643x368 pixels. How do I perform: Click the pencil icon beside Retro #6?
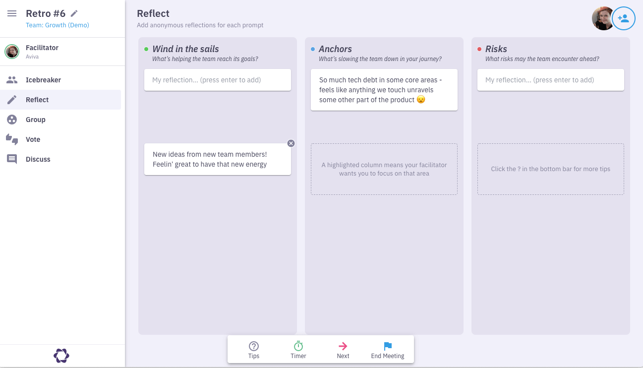point(74,14)
